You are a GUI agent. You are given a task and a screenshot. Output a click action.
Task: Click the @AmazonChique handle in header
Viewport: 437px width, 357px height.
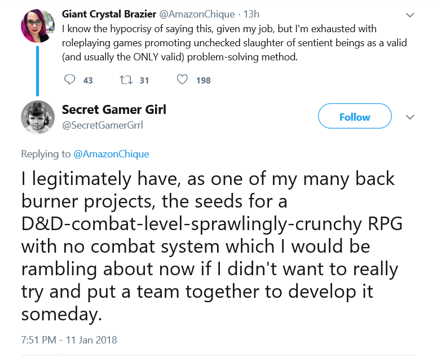(x=197, y=14)
